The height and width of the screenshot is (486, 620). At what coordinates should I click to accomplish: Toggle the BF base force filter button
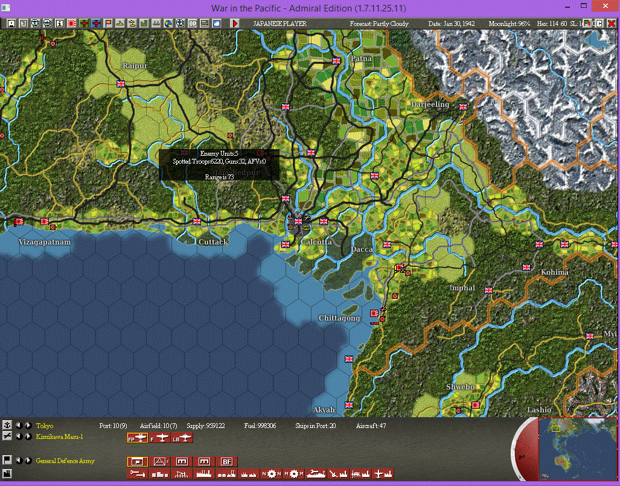(227, 461)
